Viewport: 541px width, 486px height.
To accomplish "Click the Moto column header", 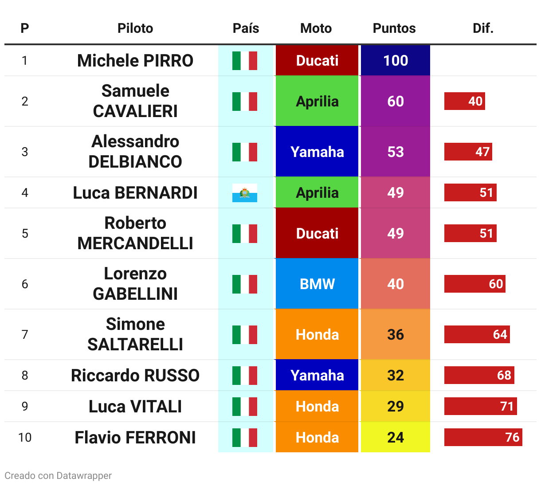I will pos(316,28).
